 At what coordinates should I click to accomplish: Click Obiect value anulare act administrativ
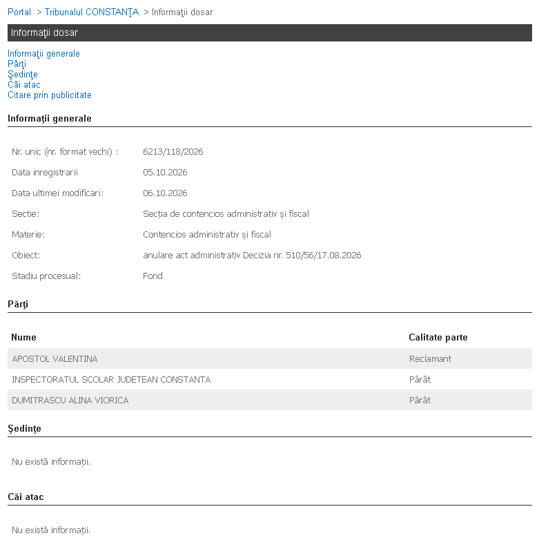tap(252, 256)
